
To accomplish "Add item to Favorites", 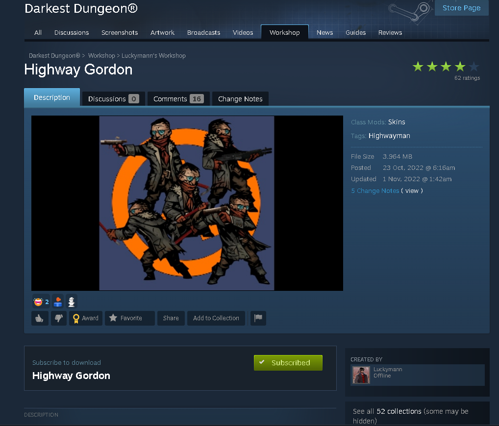I will (x=129, y=318).
